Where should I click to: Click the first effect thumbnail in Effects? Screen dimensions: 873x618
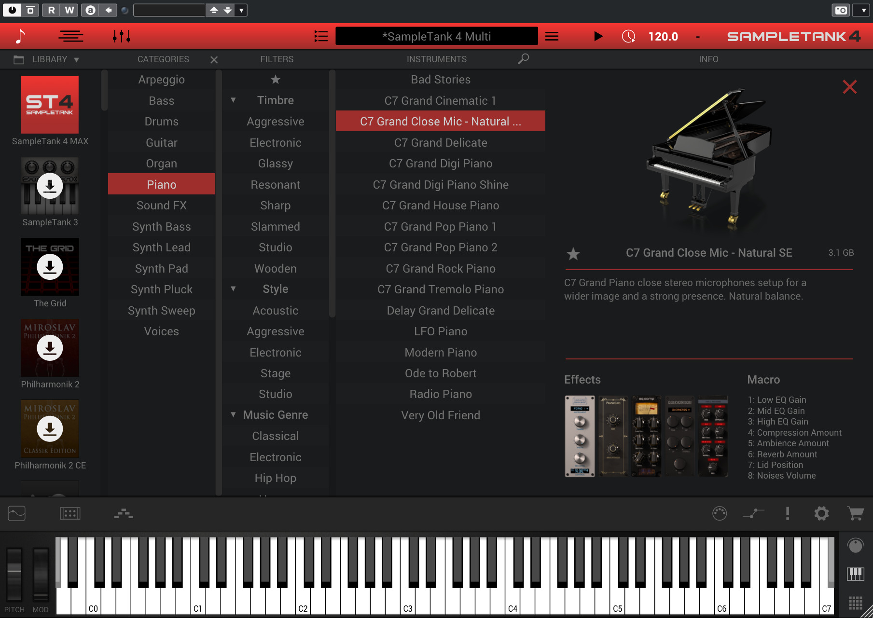coord(580,436)
